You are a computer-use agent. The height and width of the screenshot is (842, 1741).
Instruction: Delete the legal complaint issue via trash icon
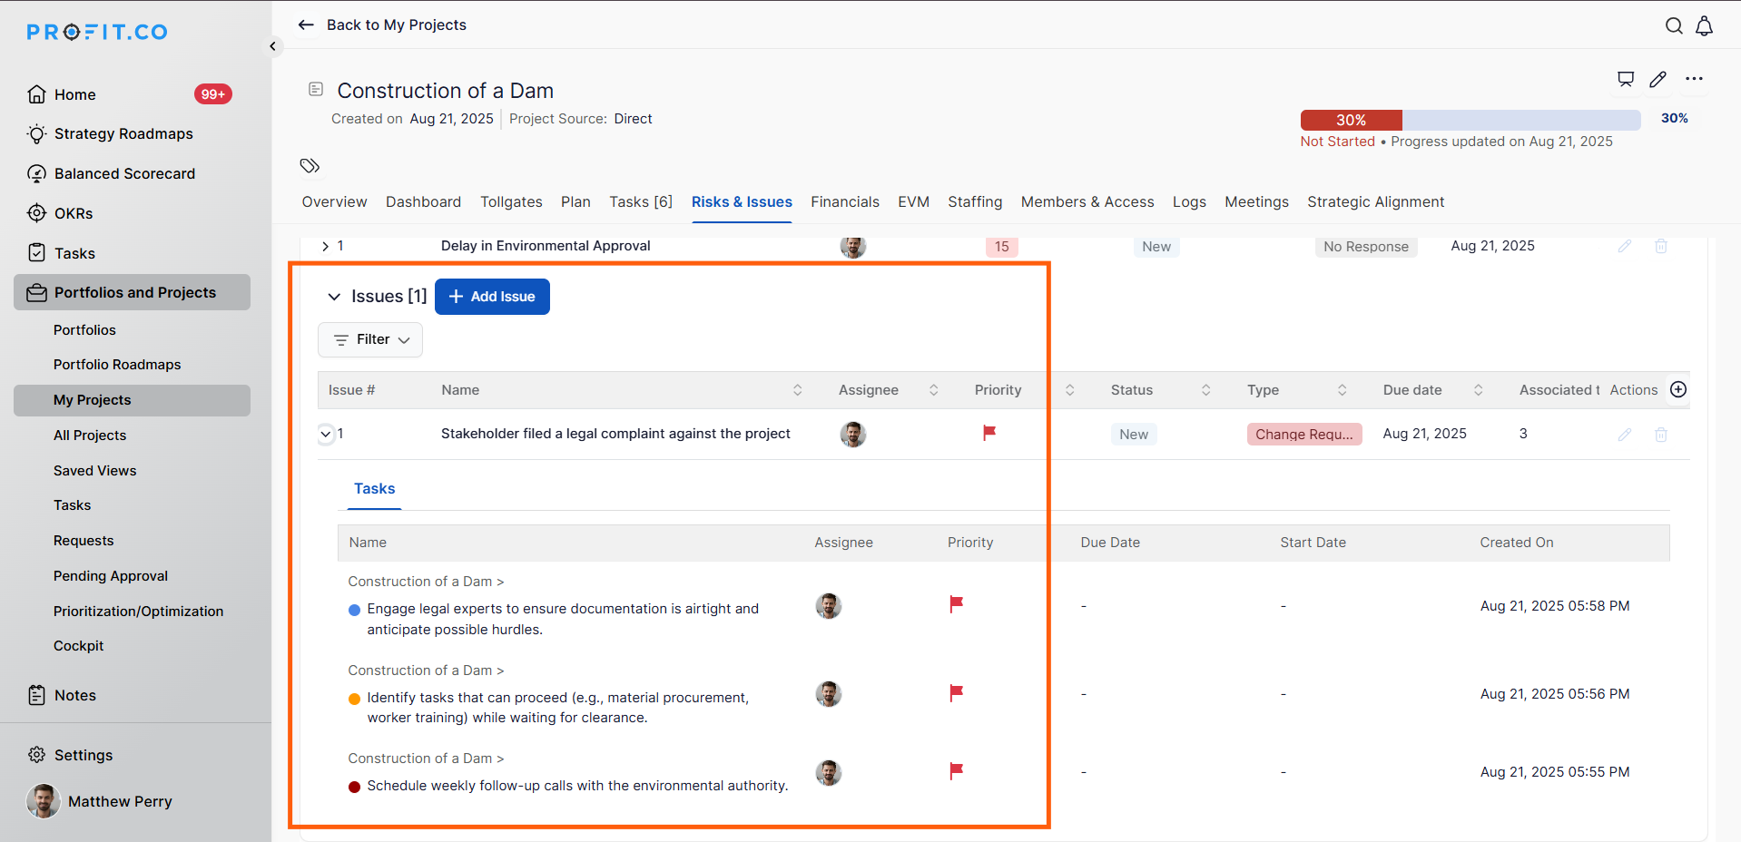1660,435
